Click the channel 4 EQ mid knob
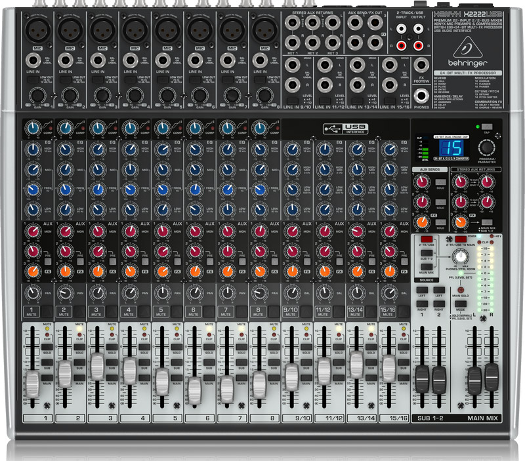 click(130, 170)
